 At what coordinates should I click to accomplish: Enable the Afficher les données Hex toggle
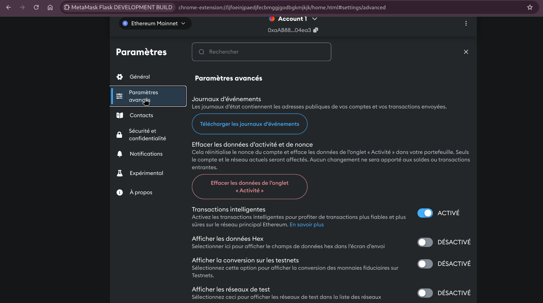point(425,242)
